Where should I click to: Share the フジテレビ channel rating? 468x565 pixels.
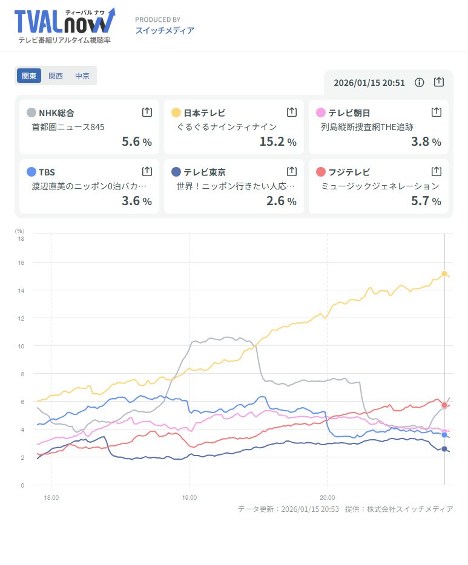(437, 171)
